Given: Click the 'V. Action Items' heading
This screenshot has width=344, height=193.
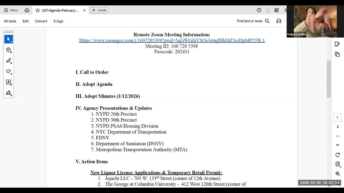Looking at the screenshot, I should click(92, 162).
